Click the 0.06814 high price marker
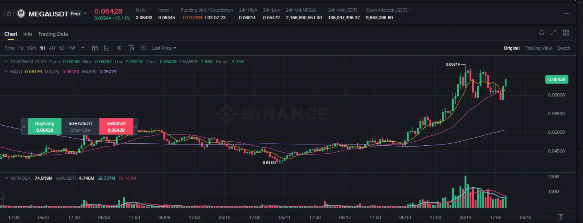Screen dimensions: 583x223 453,64
